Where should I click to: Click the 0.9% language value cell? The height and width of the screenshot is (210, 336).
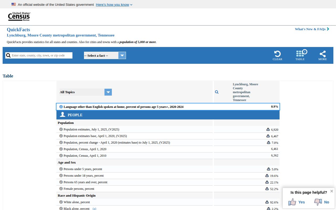pos(275,107)
